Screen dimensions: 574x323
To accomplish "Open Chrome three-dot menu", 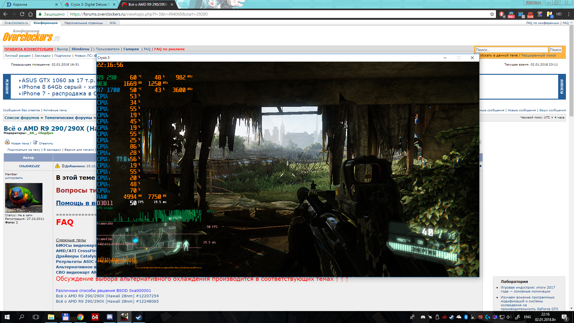I will [x=569, y=14].
